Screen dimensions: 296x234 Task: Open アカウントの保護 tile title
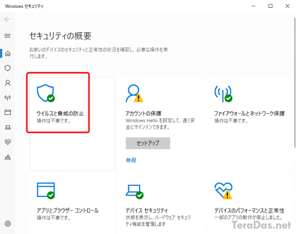pyautogui.click(x=143, y=113)
